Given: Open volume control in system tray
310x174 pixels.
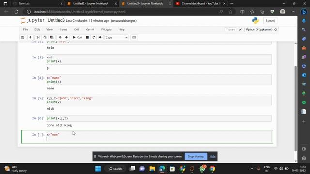Looking at the screenshot, I should click(x=281, y=169).
